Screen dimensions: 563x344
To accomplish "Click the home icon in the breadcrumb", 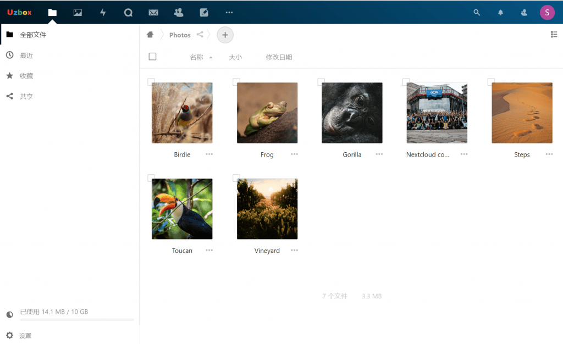I will coord(150,34).
